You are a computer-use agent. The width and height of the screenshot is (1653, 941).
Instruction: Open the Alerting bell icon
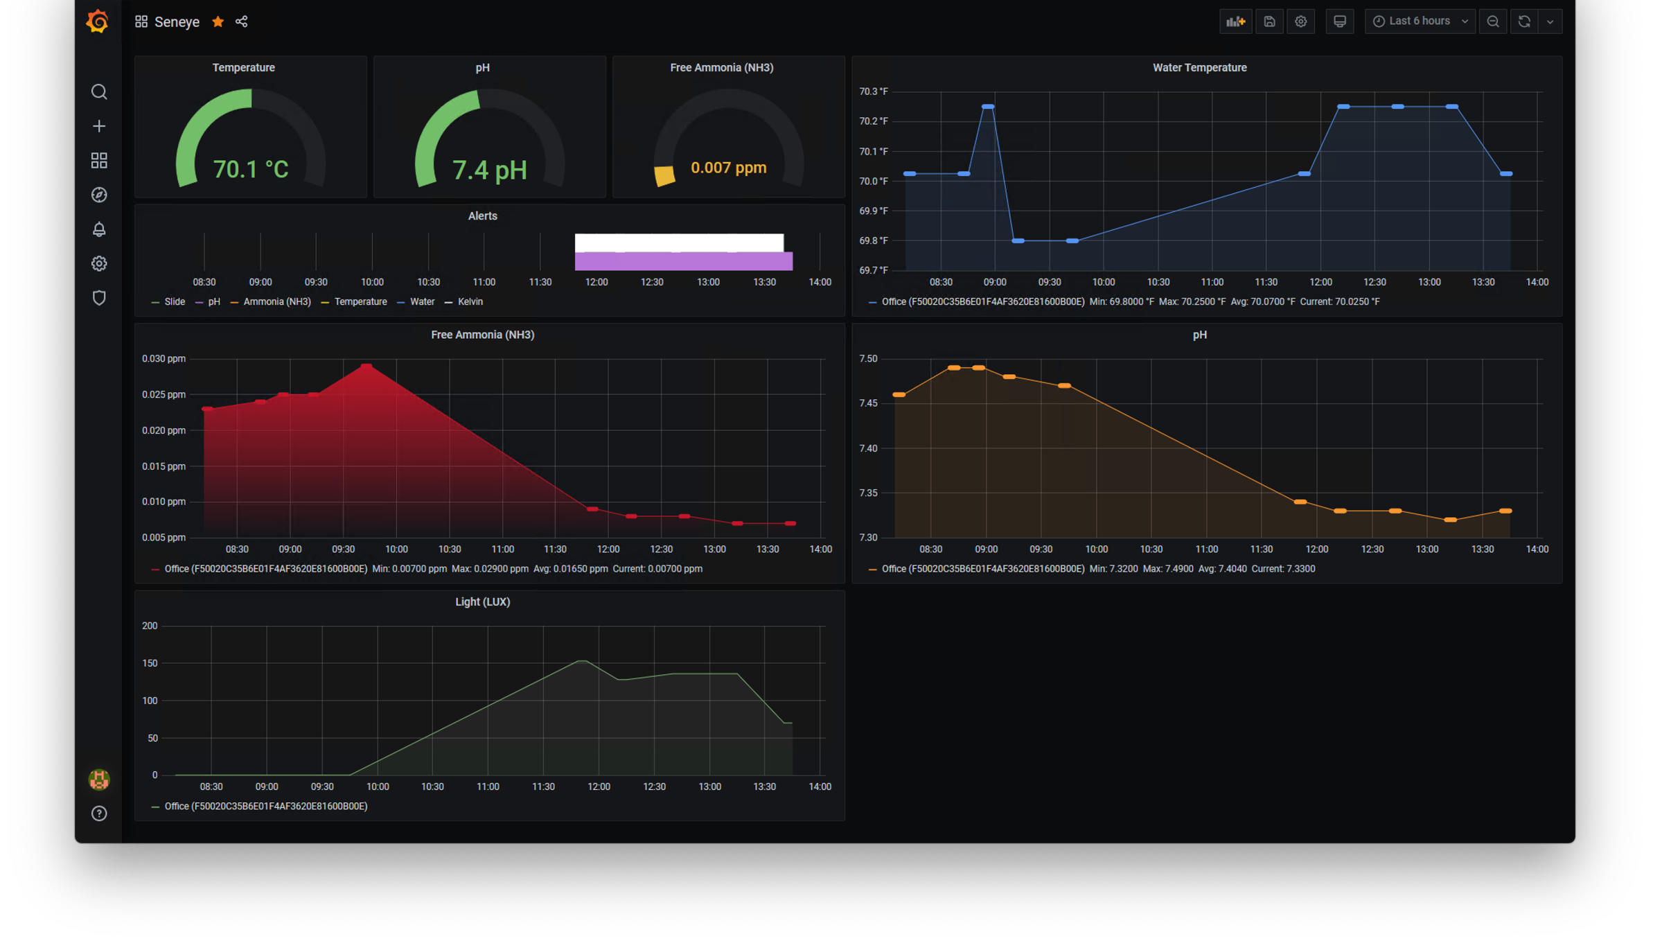point(99,229)
